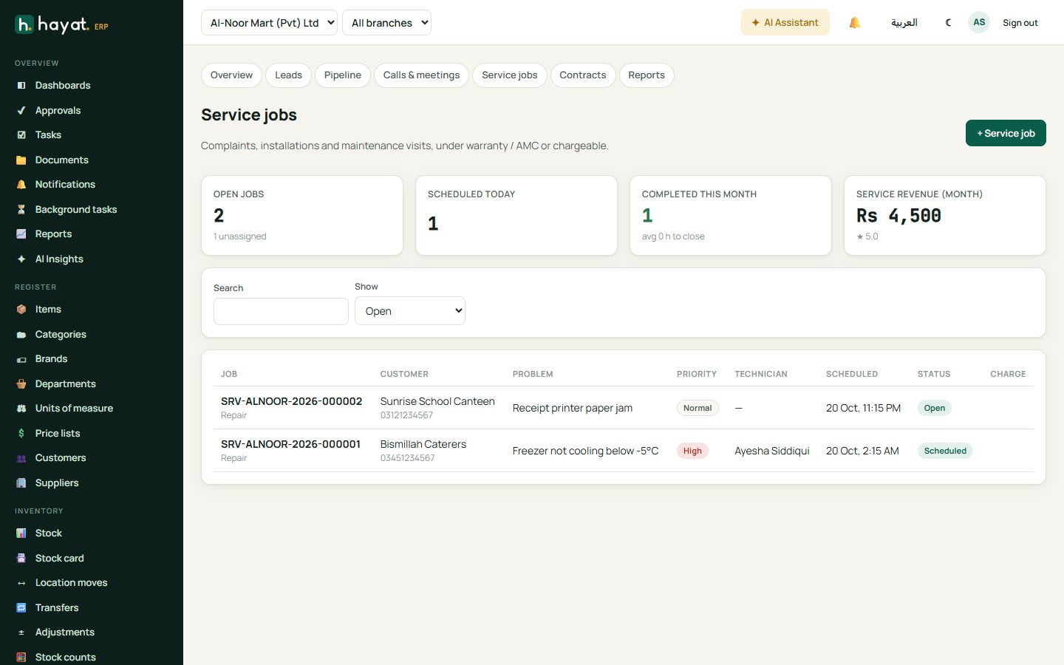This screenshot has width=1064, height=665.
Task: Click the Scheduled status badge
Action: [x=945, y=451]
